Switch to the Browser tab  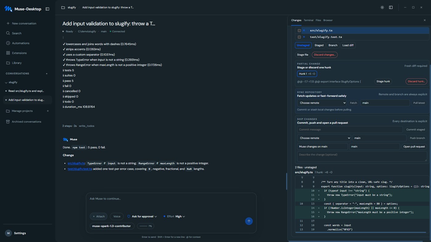[328, 20]
